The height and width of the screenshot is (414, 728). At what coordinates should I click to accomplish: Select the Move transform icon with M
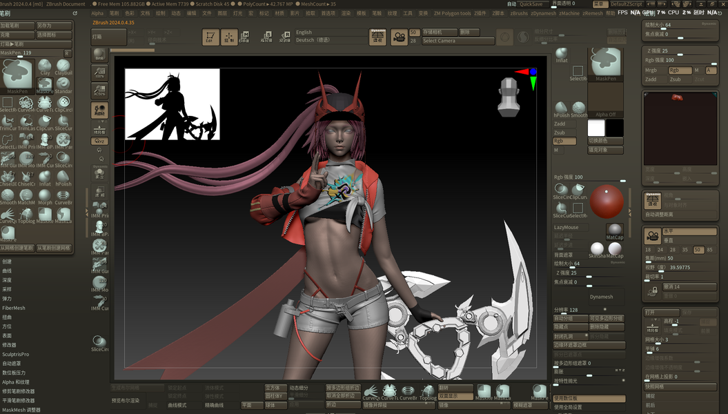244,37
